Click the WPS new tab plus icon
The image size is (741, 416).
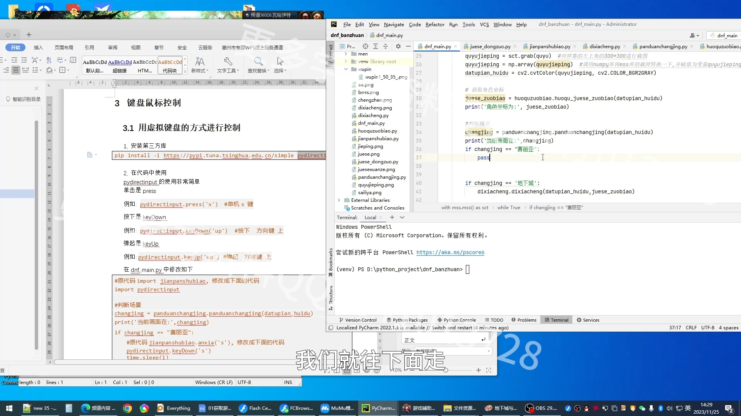tap(29, 35)
